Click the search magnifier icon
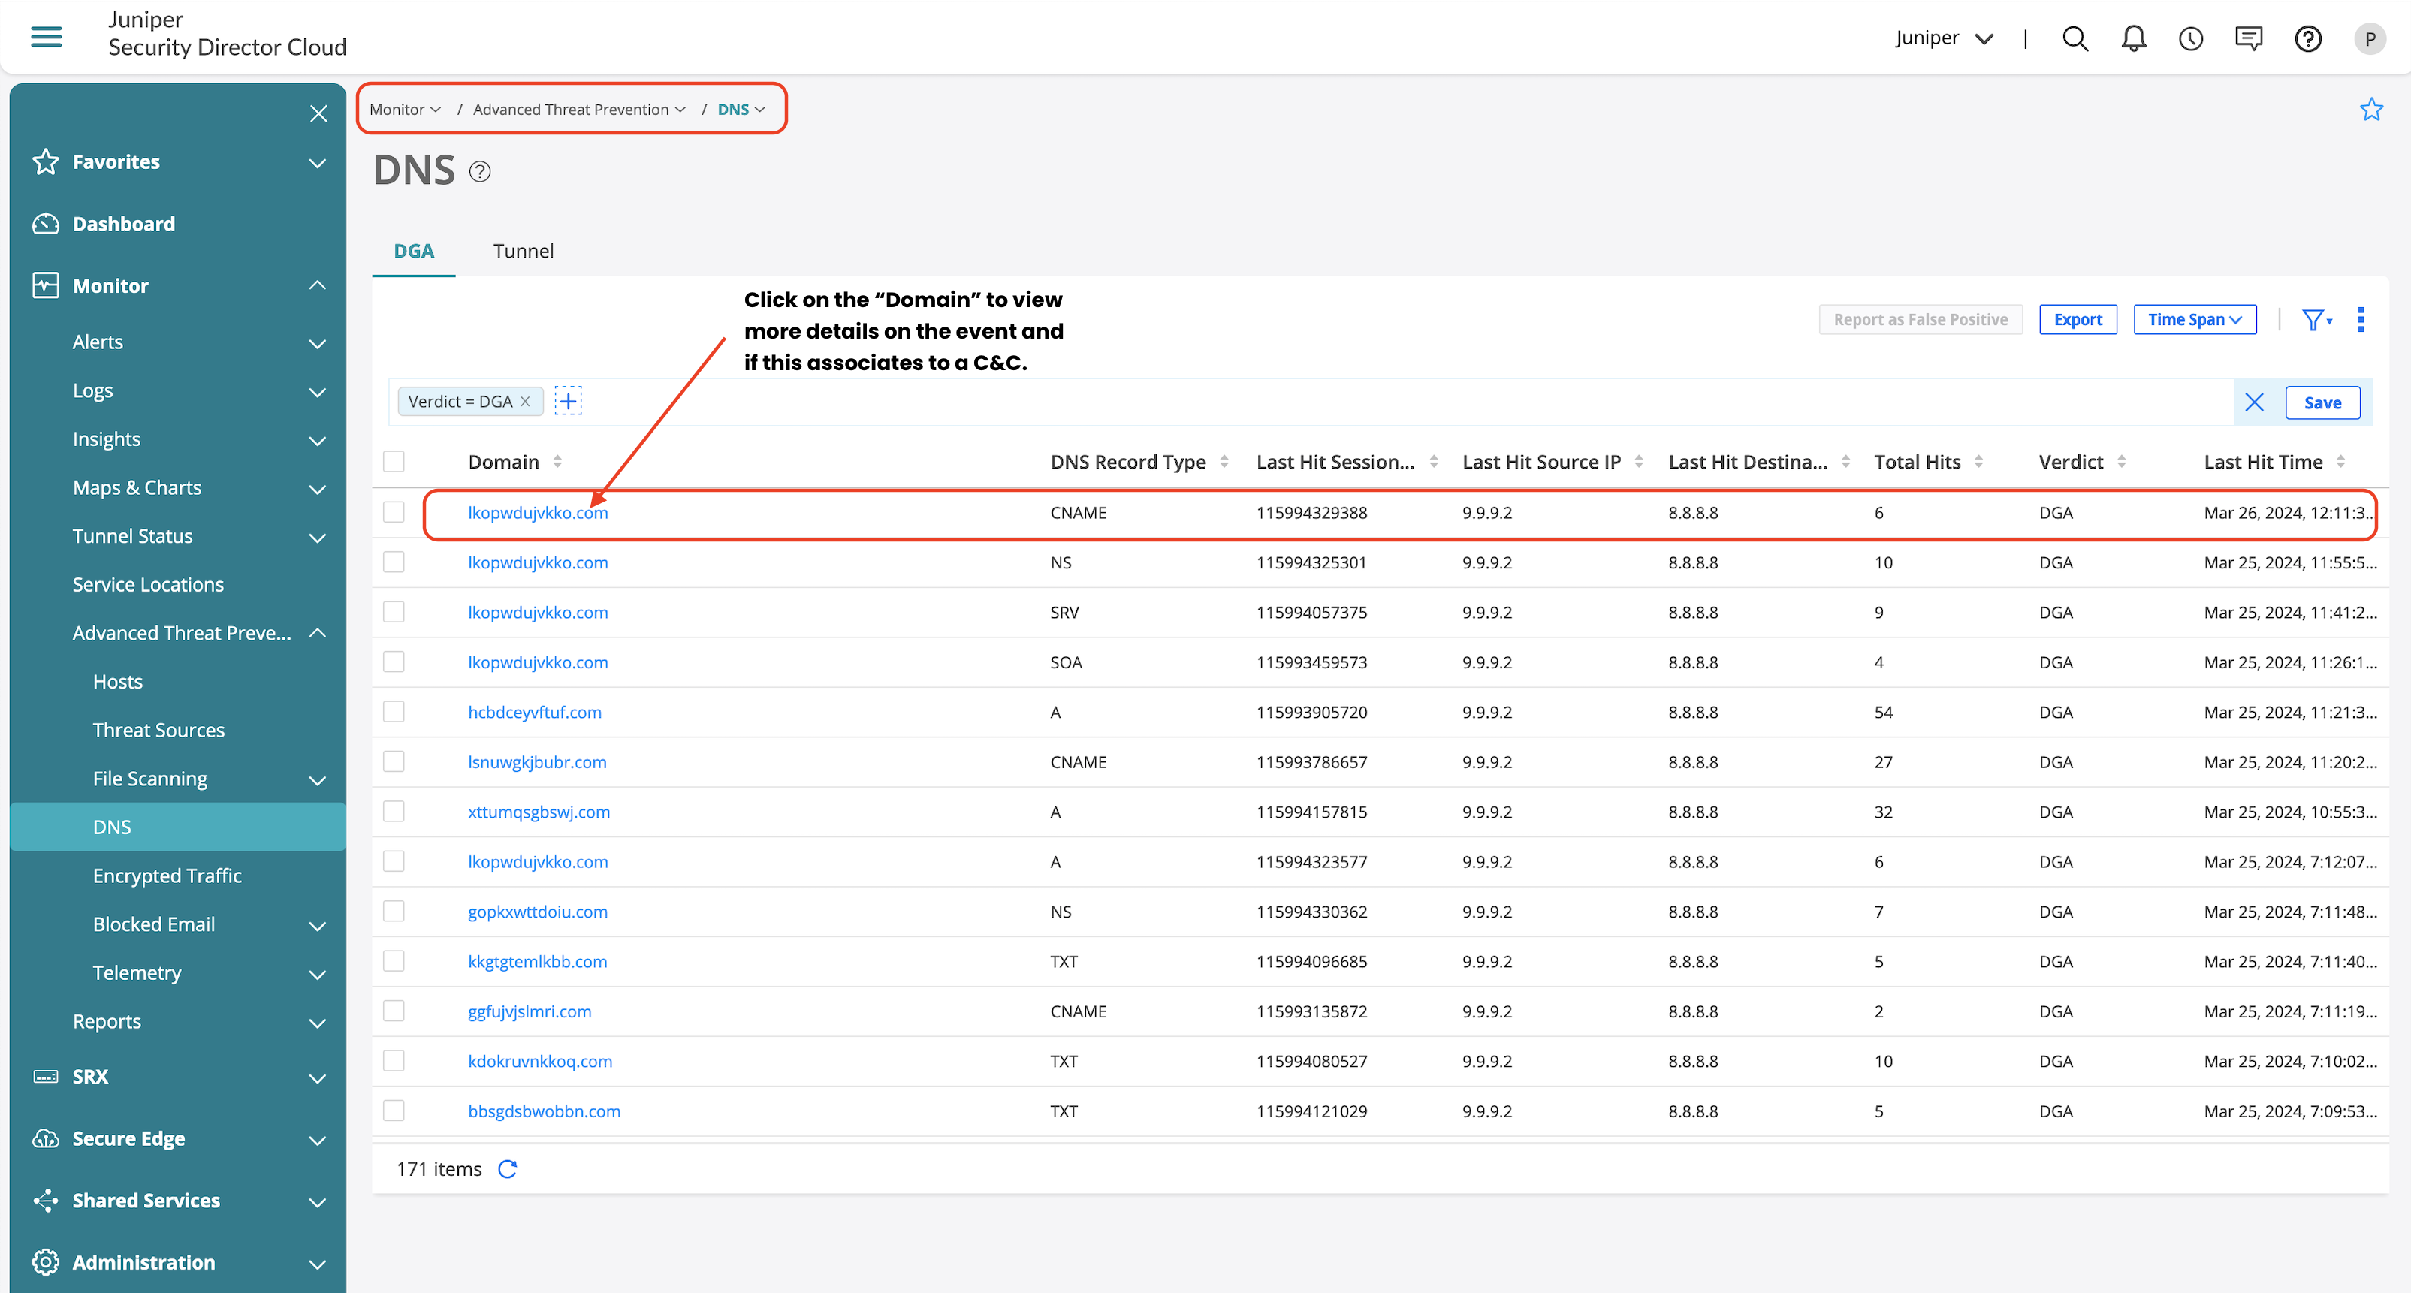Viewport: 2411px width, 1293px height. (2075, 38)
